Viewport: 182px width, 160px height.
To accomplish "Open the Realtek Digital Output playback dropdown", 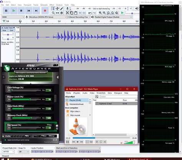I will tap(113, 17).
